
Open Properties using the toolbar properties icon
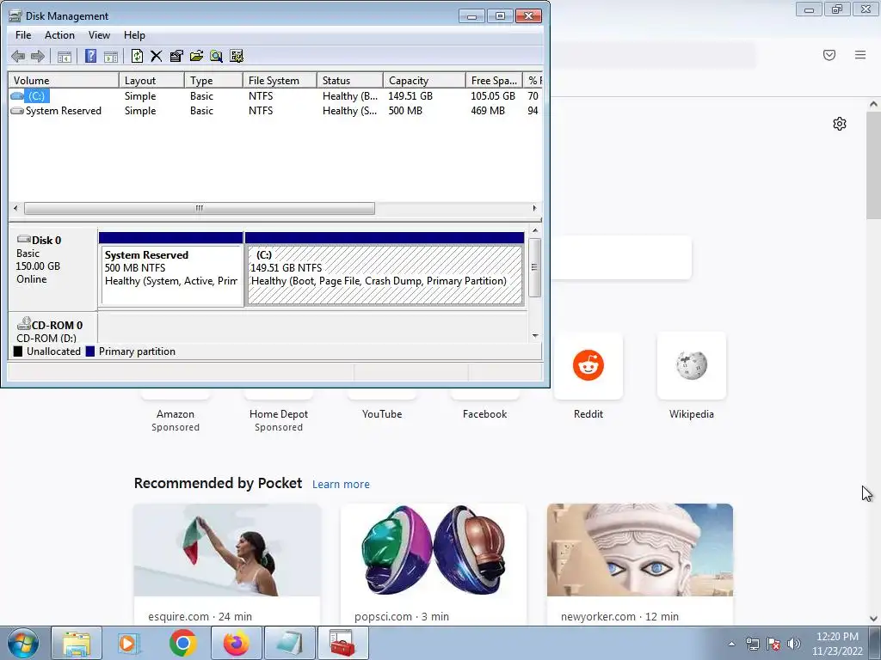[176, 56]
